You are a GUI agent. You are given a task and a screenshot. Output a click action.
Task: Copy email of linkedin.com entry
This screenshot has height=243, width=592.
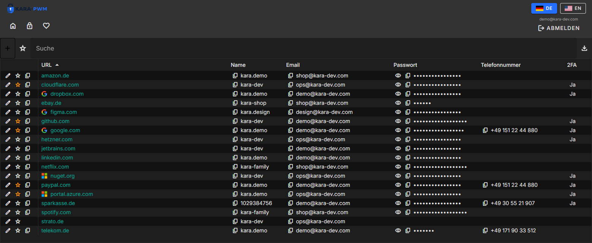291,158
